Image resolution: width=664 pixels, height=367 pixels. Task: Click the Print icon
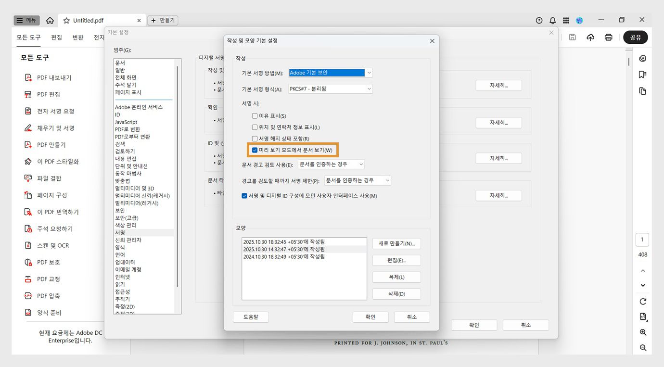click(x=609, y=37)
